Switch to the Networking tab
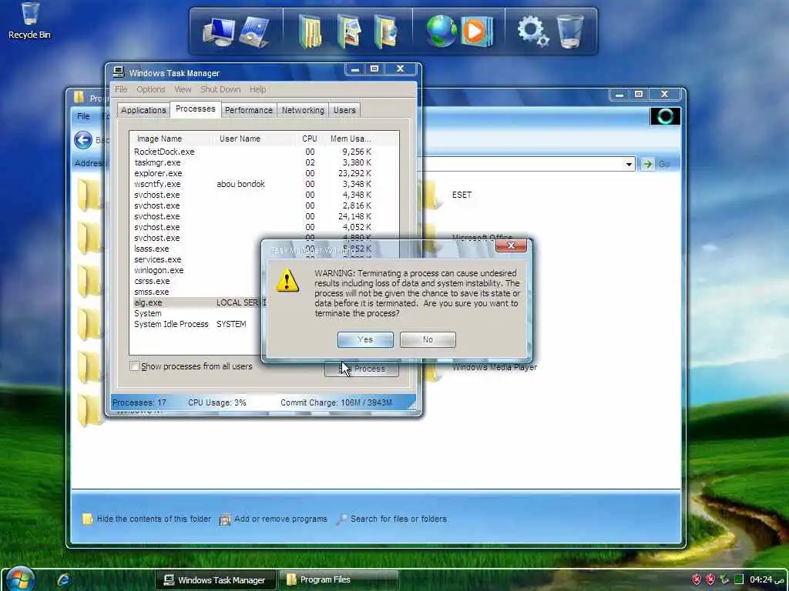Image resolution: width=789 pixels, height=591 pixels. pyautogui.click(x=303, y=110)
